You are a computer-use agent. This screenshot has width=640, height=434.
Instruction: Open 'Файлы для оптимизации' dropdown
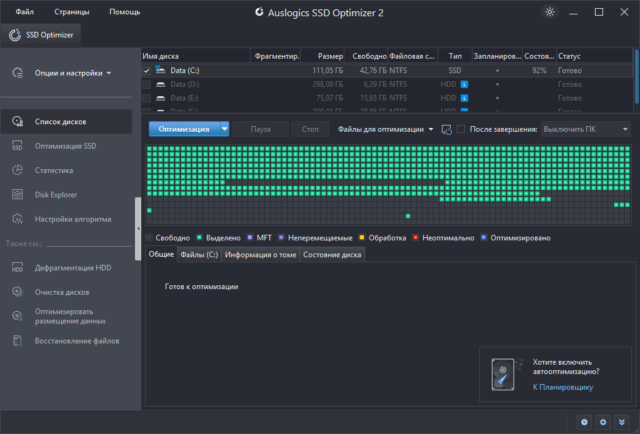386,129
